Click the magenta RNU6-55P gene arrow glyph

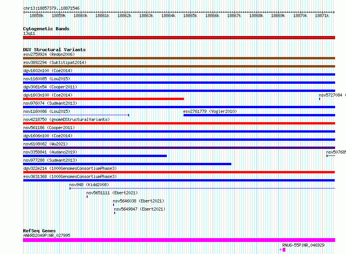click(x=283, y=250)
